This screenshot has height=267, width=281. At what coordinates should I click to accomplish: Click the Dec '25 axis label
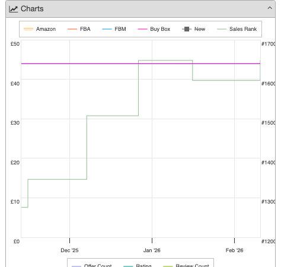69,250
